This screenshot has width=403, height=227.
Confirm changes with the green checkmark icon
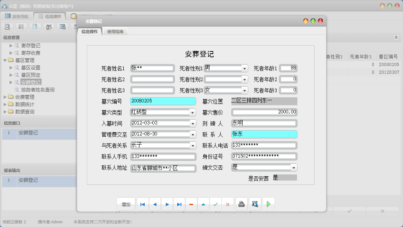[215, 204]
